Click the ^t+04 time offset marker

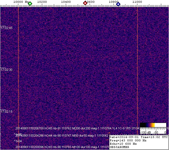click(x=18, y=141)
